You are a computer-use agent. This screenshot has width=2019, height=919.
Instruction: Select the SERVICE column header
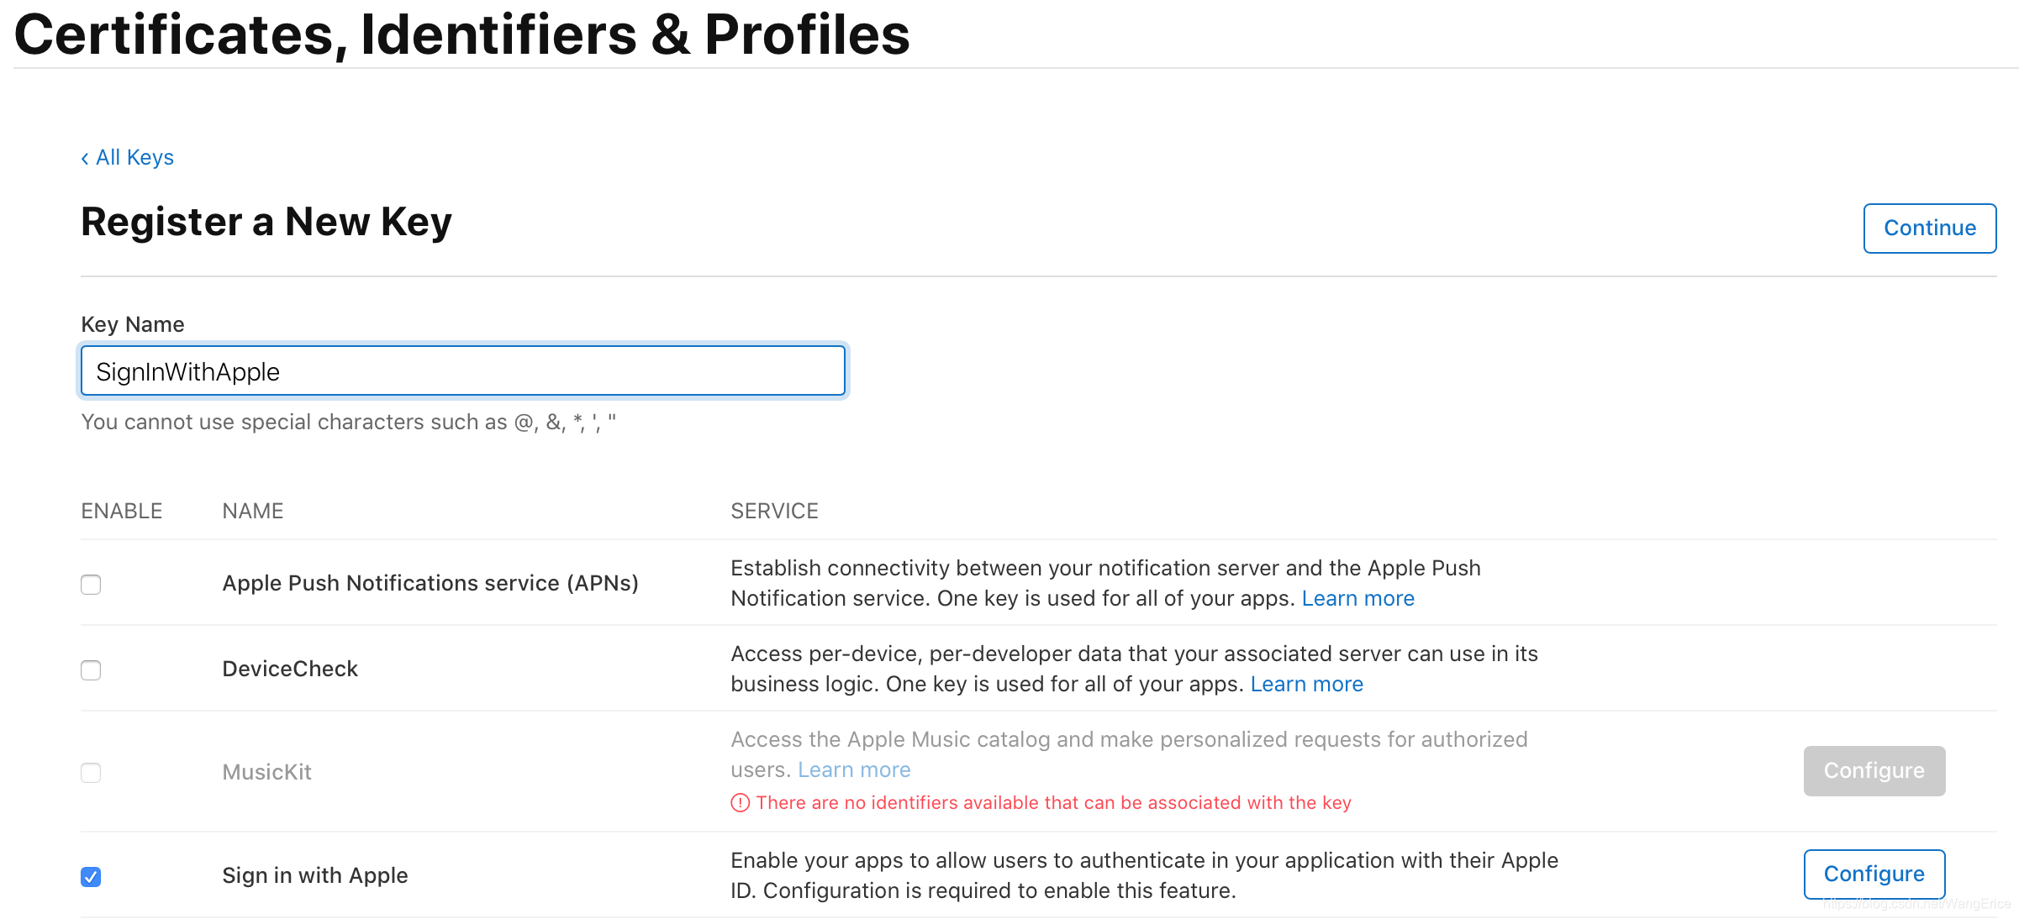click(x=774, y=511)
